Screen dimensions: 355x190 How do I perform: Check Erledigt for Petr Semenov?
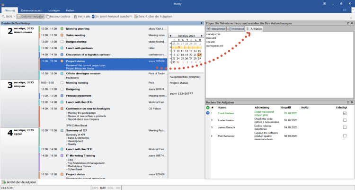pyautogui.click(x=345, y=136)
